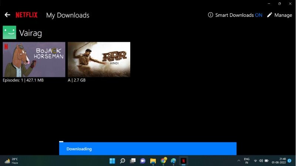Click the Manage text link
Screen dimensions: 296x166
pyautogui.click(x=283, y=15)
